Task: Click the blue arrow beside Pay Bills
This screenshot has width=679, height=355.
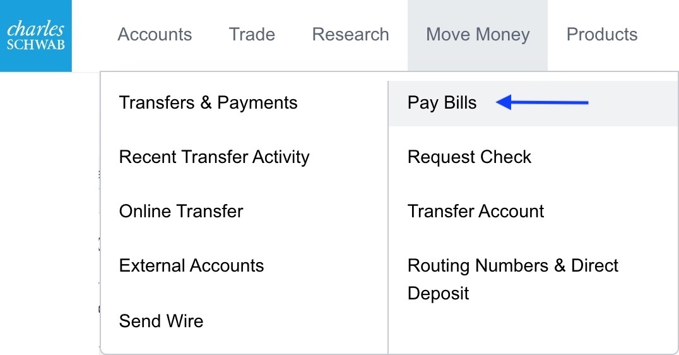Action: pyautogui.click(x=542, y=102)
